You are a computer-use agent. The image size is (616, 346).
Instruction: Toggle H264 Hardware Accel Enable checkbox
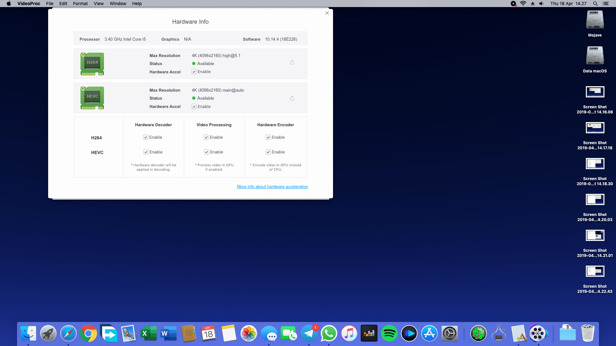194,72
